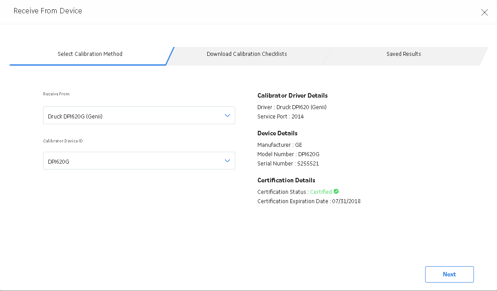Click the Calibrator Driver Details heading
The height and width of the screenshot is (291, 497).
coord(292,95)
